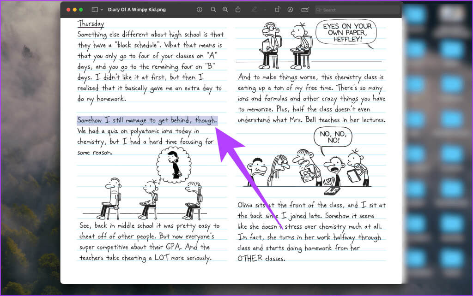Screen dimensions: 473x296
Task: Rotate the image left
Action: click(x=277, y=10)
